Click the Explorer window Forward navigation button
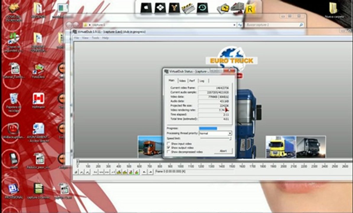The width and height of the screenshot is (353, 213). (x=76, y=25)
